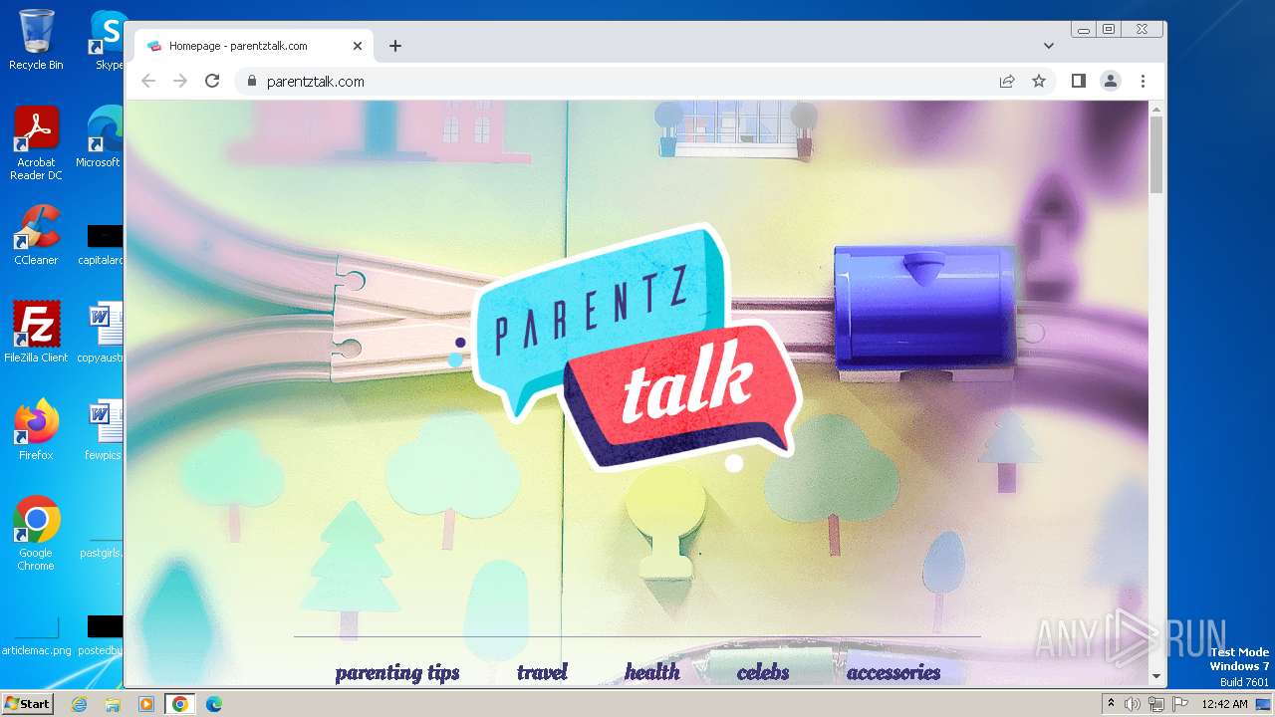Open File Explorer from taskbar
This screenshot has width=1275, height=717.
pos(113,704)
